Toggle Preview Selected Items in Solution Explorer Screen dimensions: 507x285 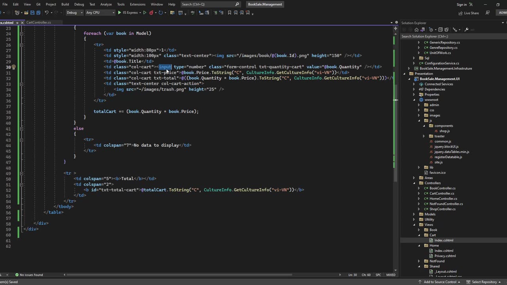(472, 30)
